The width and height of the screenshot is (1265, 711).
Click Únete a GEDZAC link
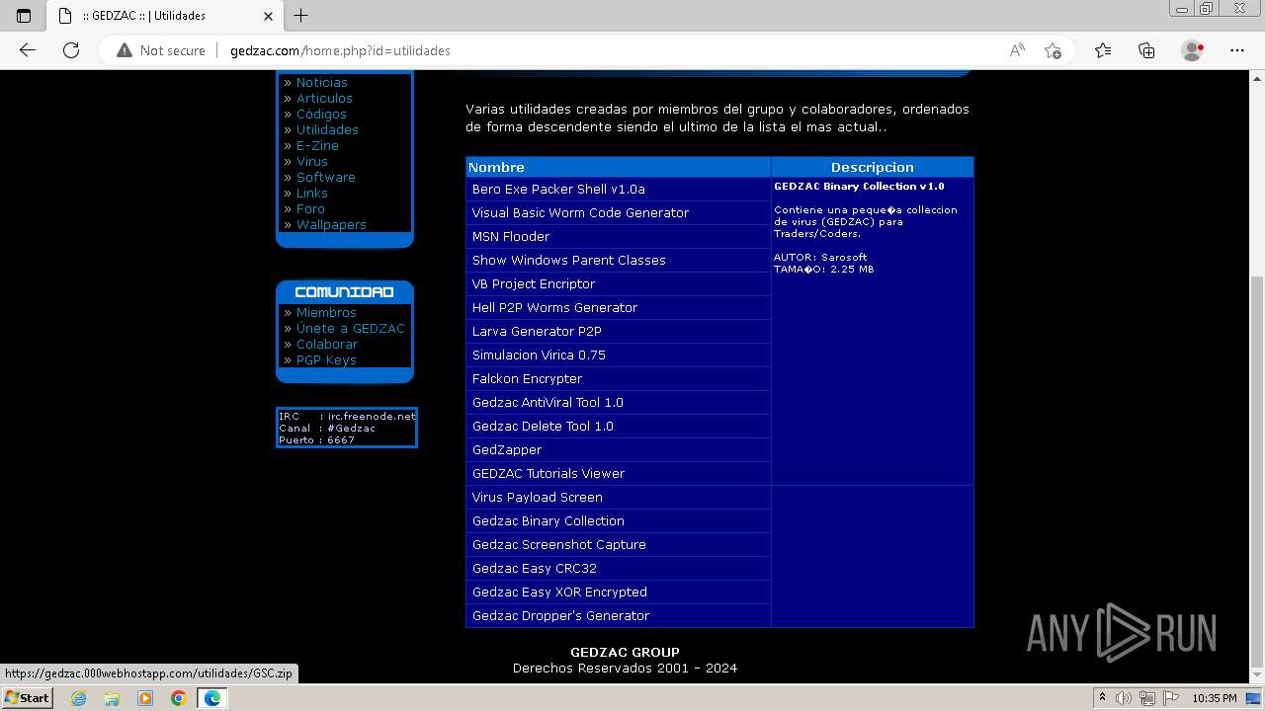tap(351, 328)
